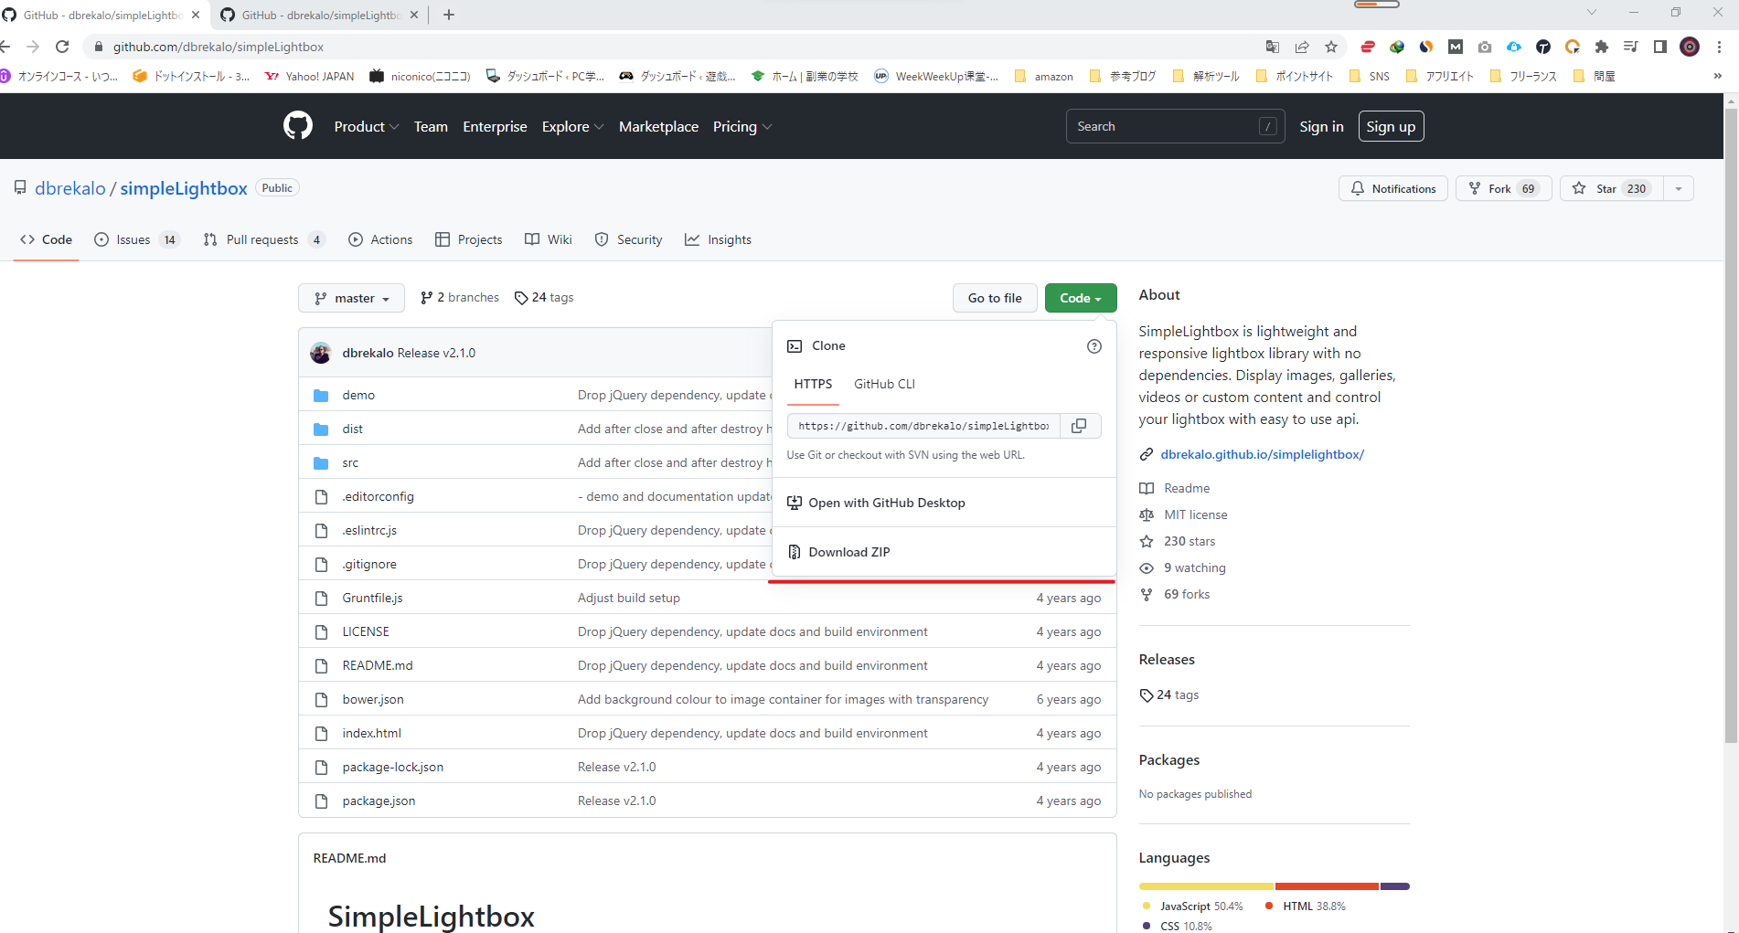Open the src folder
This screenshot has width=1739, height=933.
pyautogui.click(x=350, y=462)
